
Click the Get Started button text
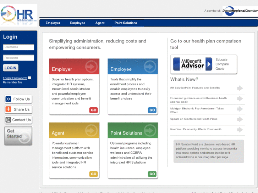[x=14, y=134]
